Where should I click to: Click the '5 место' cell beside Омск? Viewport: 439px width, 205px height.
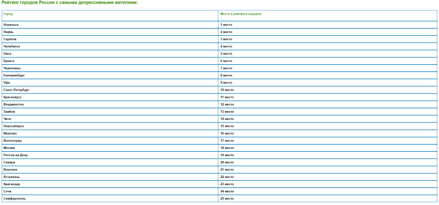pyautogui.click(x=328, y=54)
